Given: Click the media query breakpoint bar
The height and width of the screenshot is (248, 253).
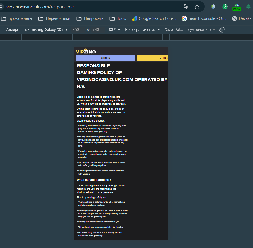Looking at the screenshot, I should (126, 37).
